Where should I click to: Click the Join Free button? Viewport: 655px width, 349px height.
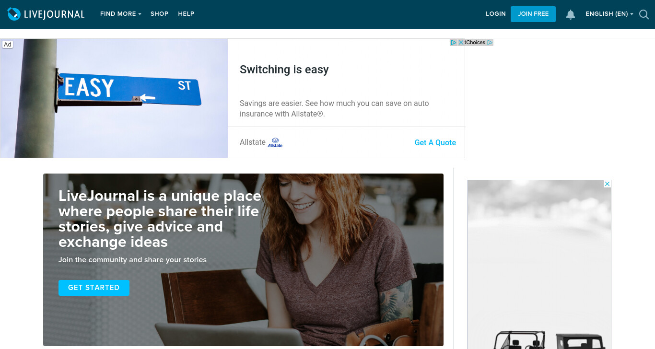533,14
